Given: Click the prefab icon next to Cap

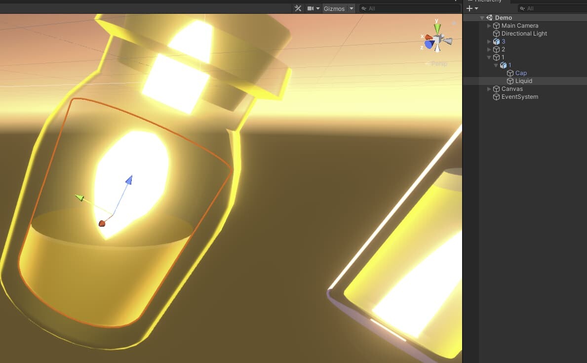Looking at the screenshot, I should (x=509, y=73).
